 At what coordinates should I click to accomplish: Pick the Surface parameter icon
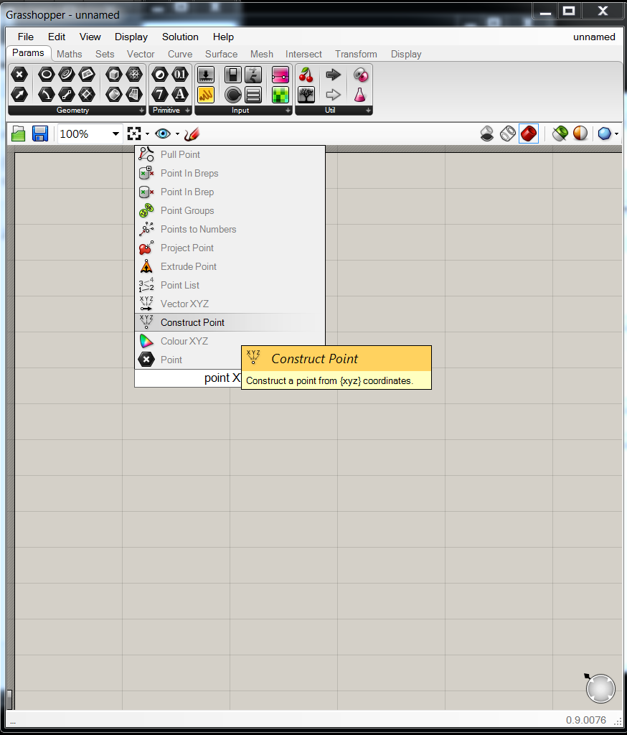click(x=134, y=95)
